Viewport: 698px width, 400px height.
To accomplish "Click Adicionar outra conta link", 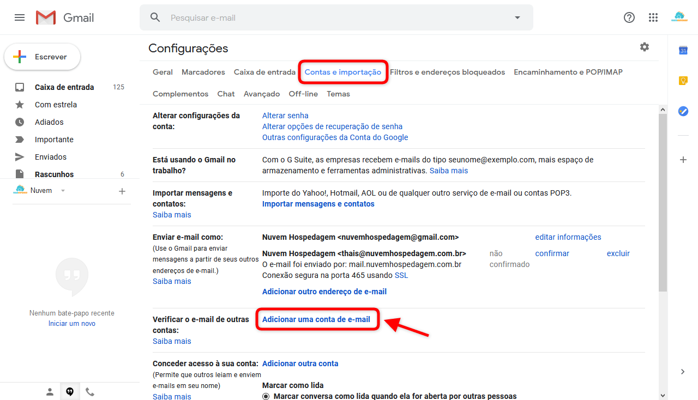I will [x=300, y=363].
